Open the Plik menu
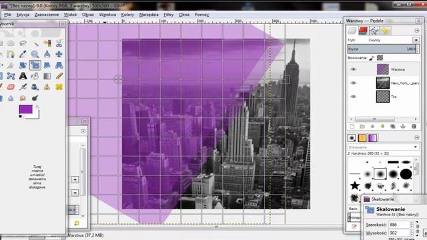This screenshot has width=427, height=240. tap(7, 15)
